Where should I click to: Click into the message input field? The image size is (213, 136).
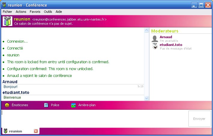tap(93, 118)
